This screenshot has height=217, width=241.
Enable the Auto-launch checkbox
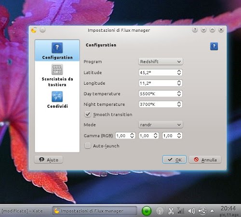tap(88, 146)
